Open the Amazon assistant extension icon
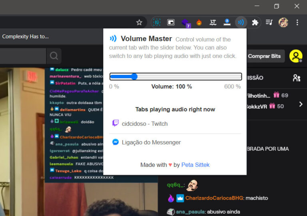This screenshot has height=216, width=307. (x=227, y=22)
